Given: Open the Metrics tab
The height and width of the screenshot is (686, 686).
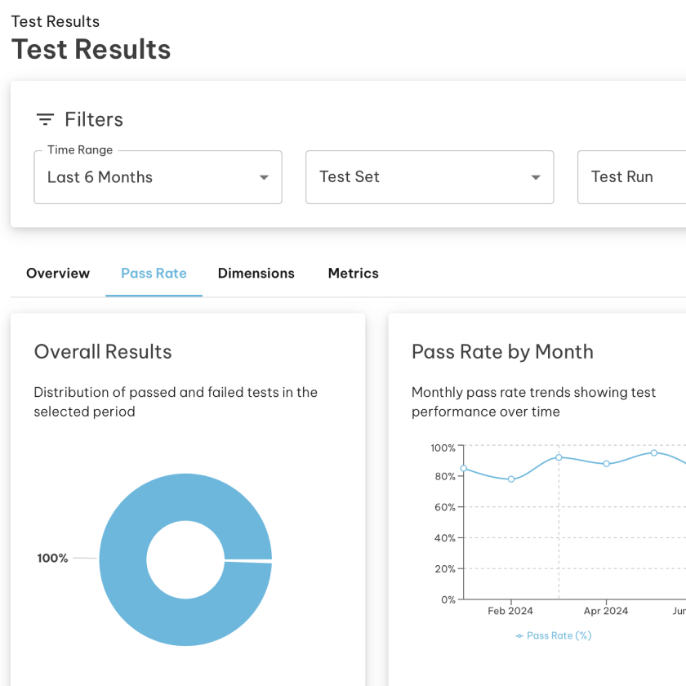Looking at the screenshot, I should pos(354,274).
